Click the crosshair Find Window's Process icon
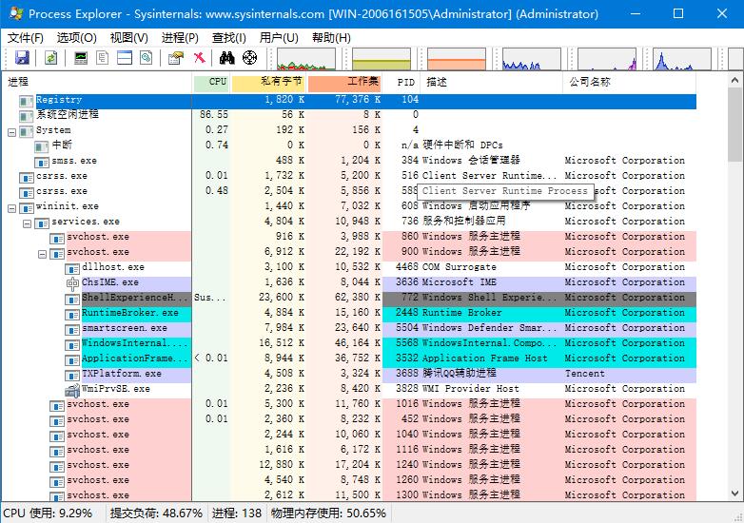Image resolution: width=744 pixels, height=523 pixels. pos(249,58)
